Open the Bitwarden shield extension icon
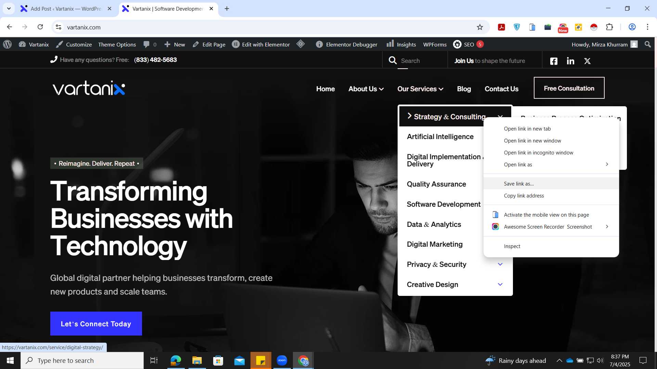This screenshot has width=657, height=369. point(517,27)
